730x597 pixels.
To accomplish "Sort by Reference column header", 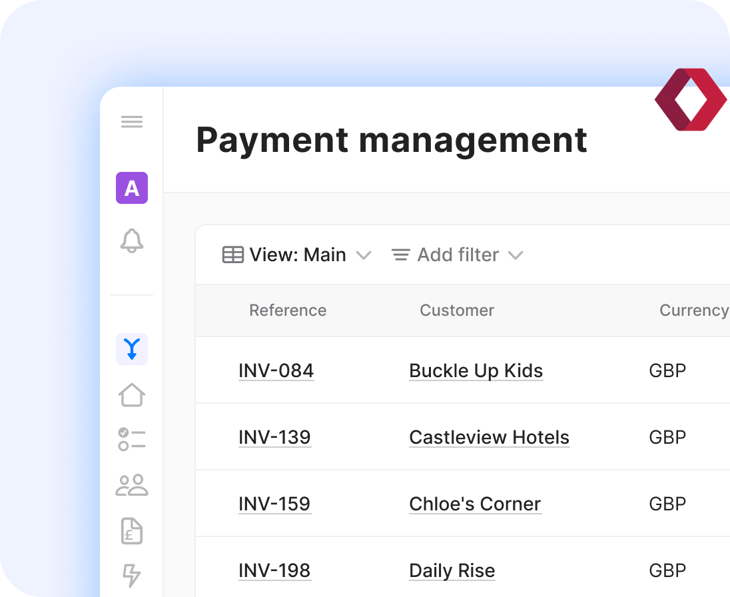I will point(288,310).
